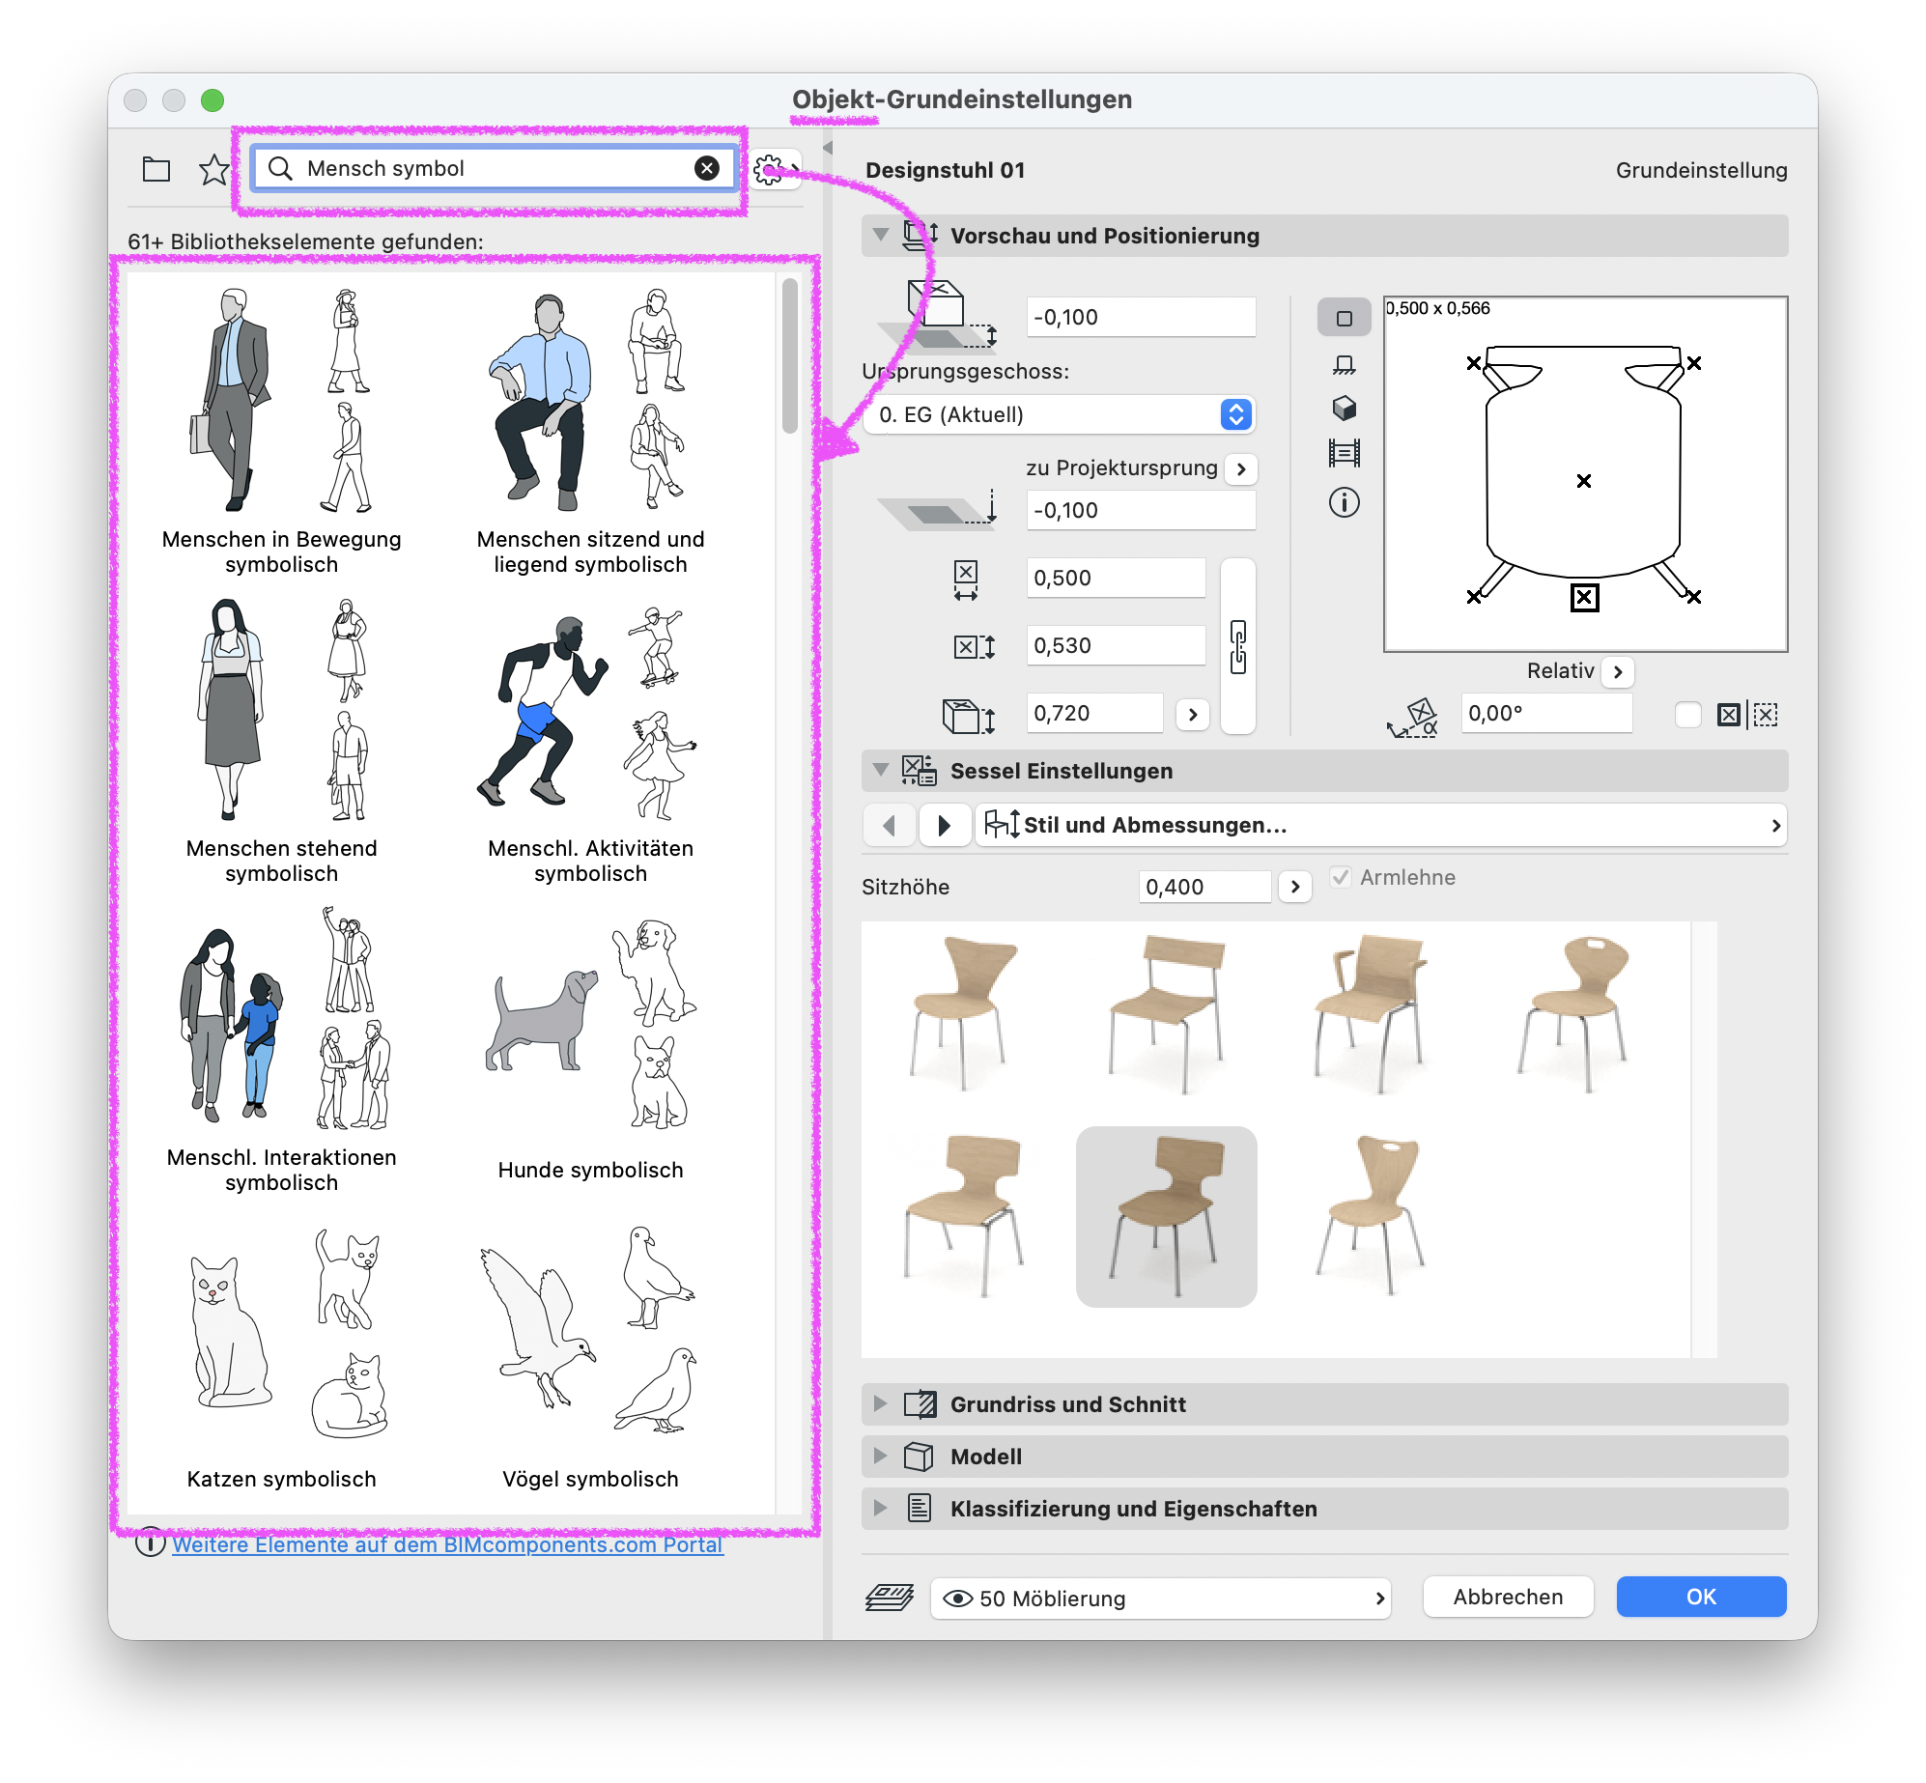Choose the first chair style in bottom row
Image resolution: width=1926 pixels, height=1783 pixels.
[964, 1216]
